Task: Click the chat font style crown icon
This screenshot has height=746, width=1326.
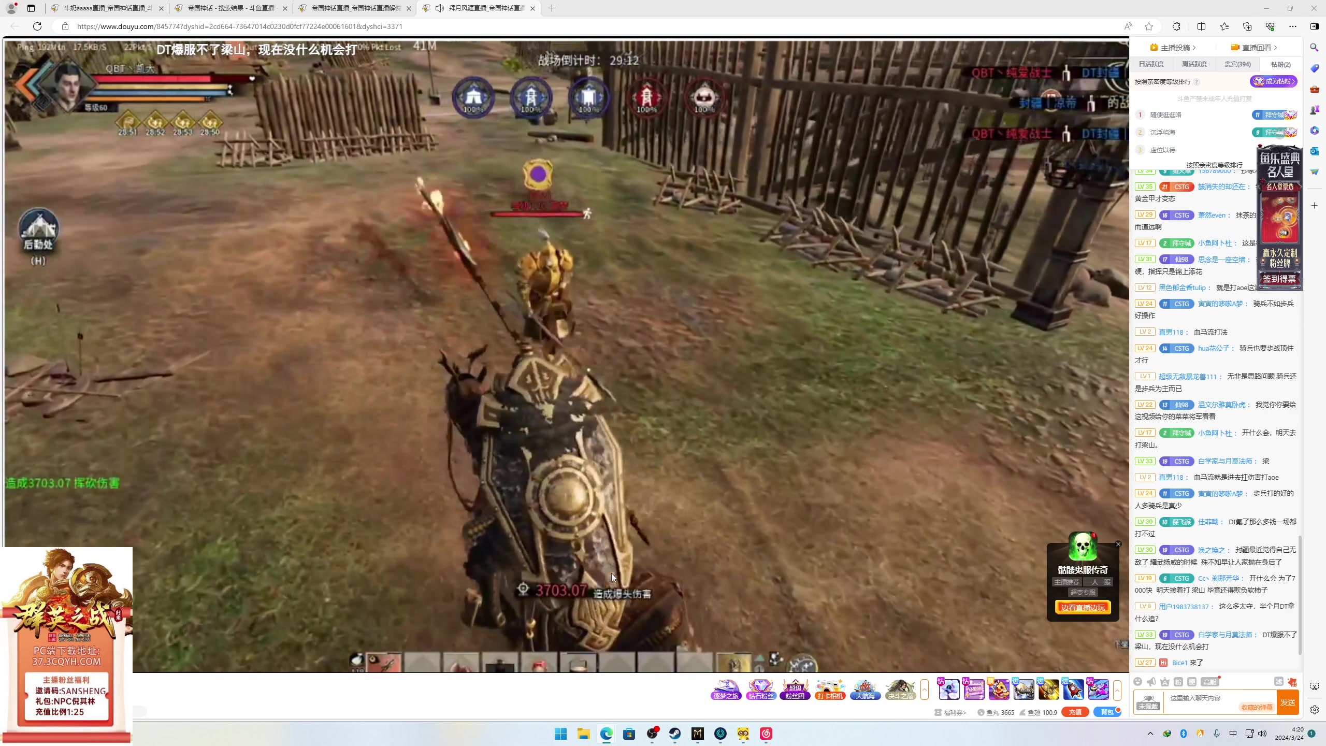Action: pos(1165,682)
